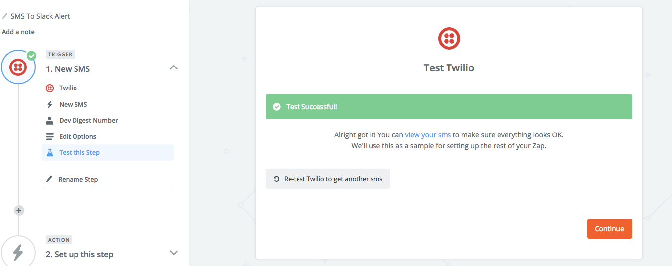Add a step with the plus button
672x266 pixels.
pos(19,210)
